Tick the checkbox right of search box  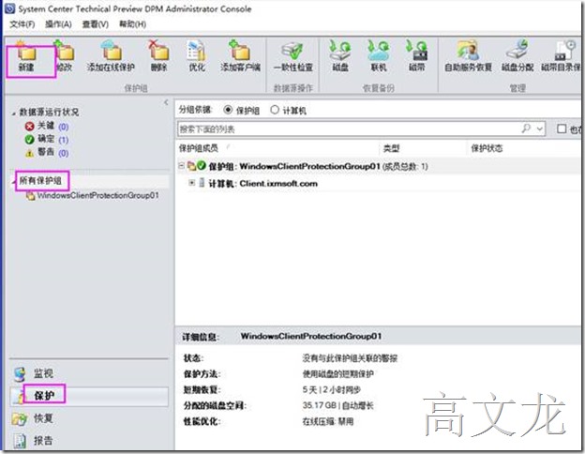[x=562, y=129]
